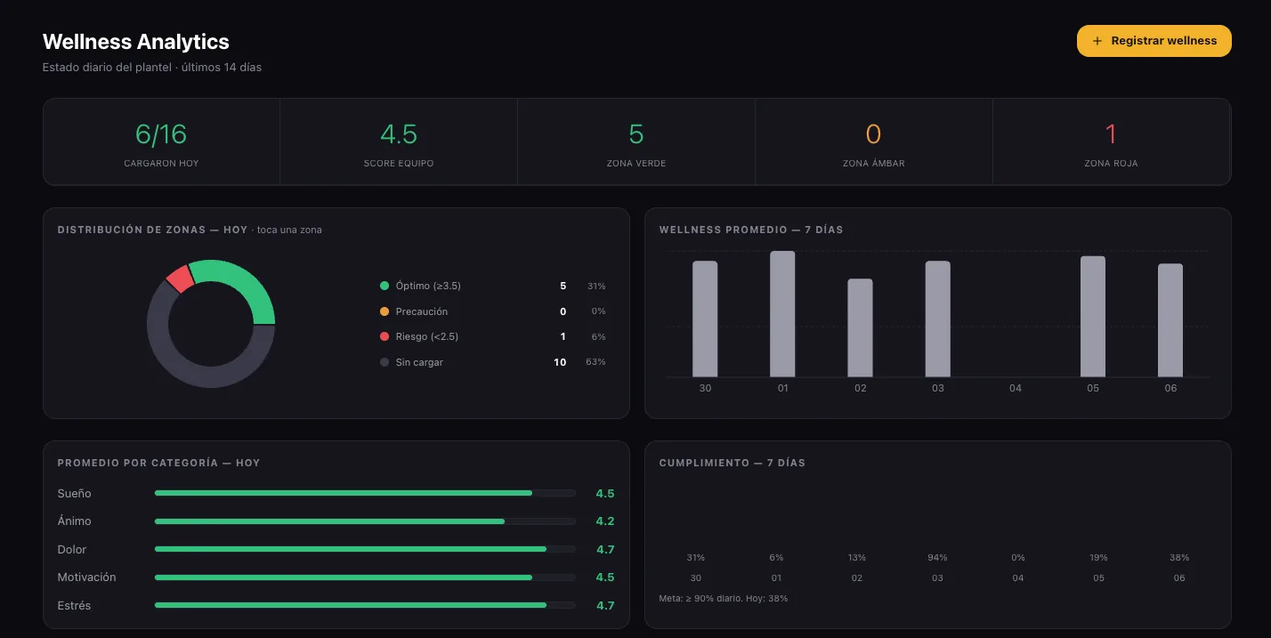Click the Precaución legend label
The width and height of the screenshot is (1271, 638).
click(x=422, y=311)
